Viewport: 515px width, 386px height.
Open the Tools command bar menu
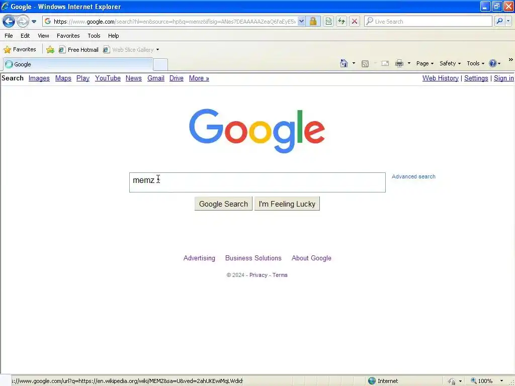pyautogui.click(x=475, y=63)
